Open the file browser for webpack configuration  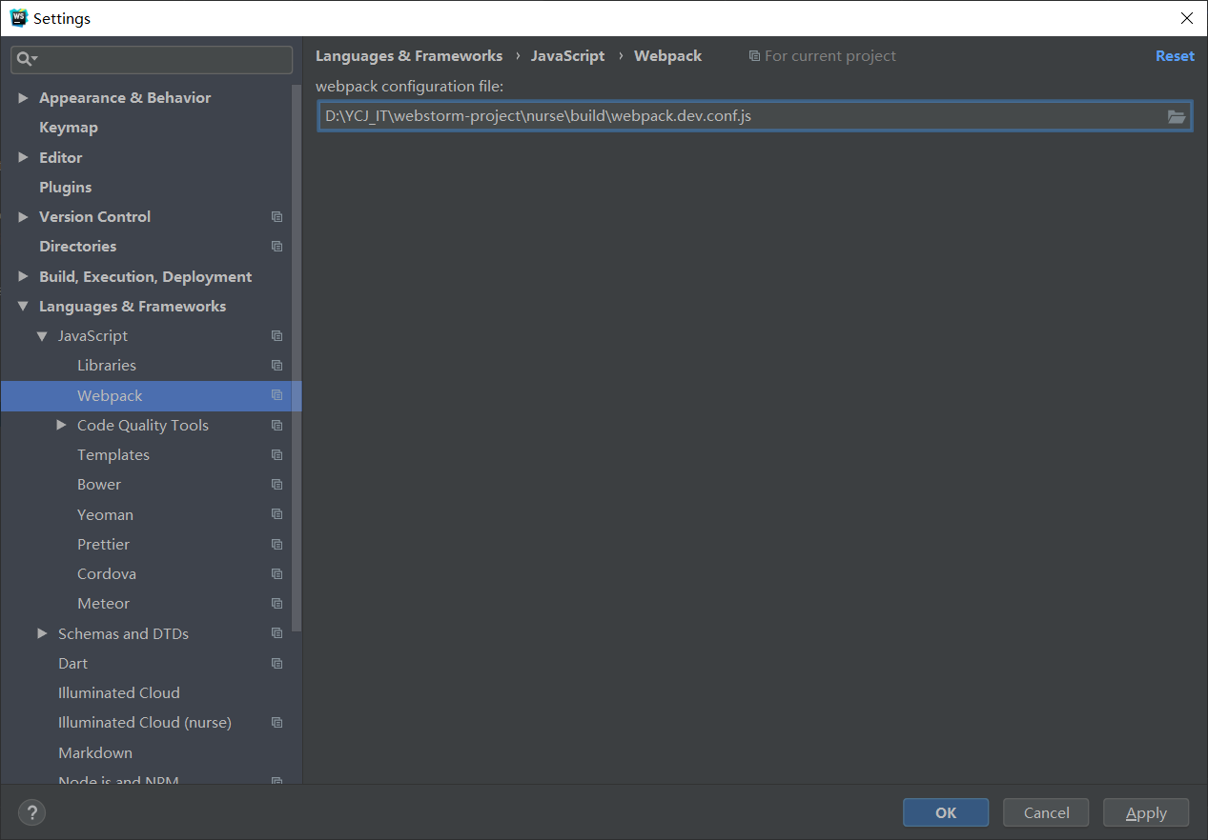coord(1178,115)
